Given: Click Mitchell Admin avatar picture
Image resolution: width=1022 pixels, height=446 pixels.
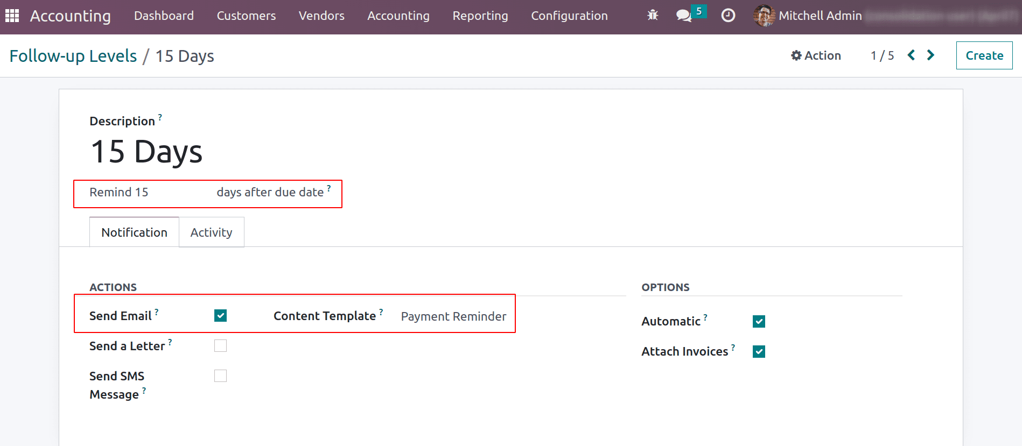Looking at the screenshot, I should coord(764,16).
